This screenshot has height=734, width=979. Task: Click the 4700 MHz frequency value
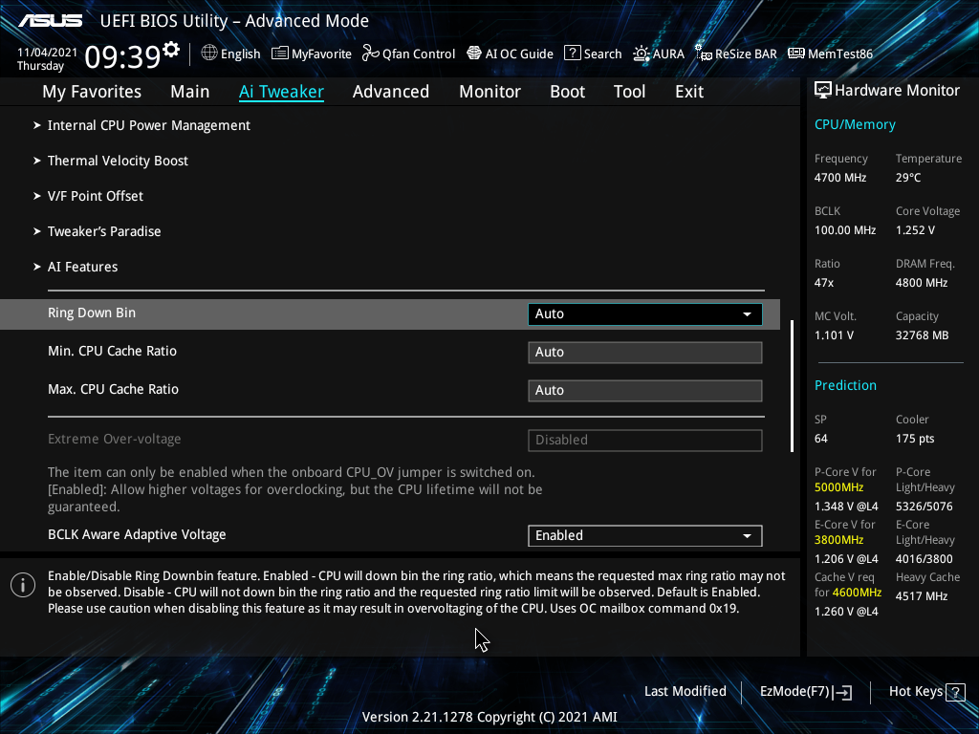pyautogui.click(x=840, y=178)
